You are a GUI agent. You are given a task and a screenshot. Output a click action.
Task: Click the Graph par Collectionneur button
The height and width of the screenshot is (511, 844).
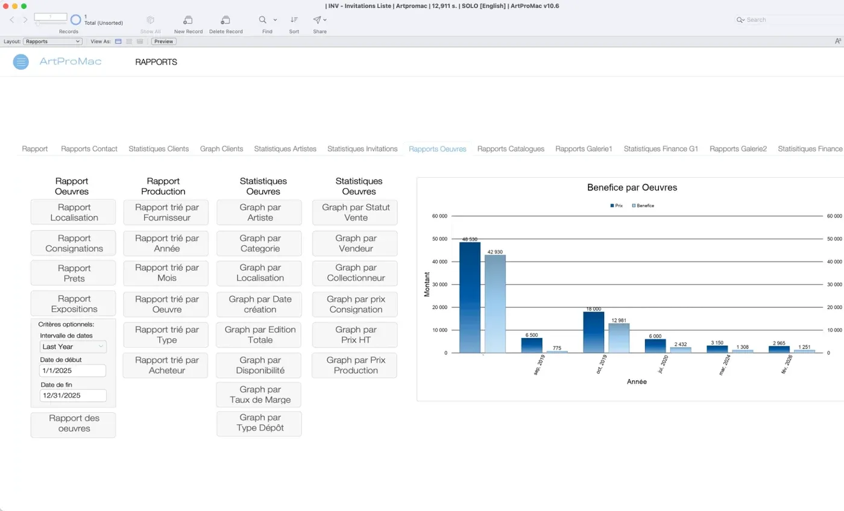point(355,273)
